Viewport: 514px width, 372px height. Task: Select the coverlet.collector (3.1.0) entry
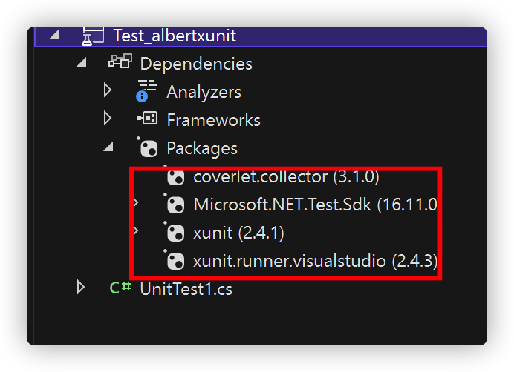pos(286,176)
